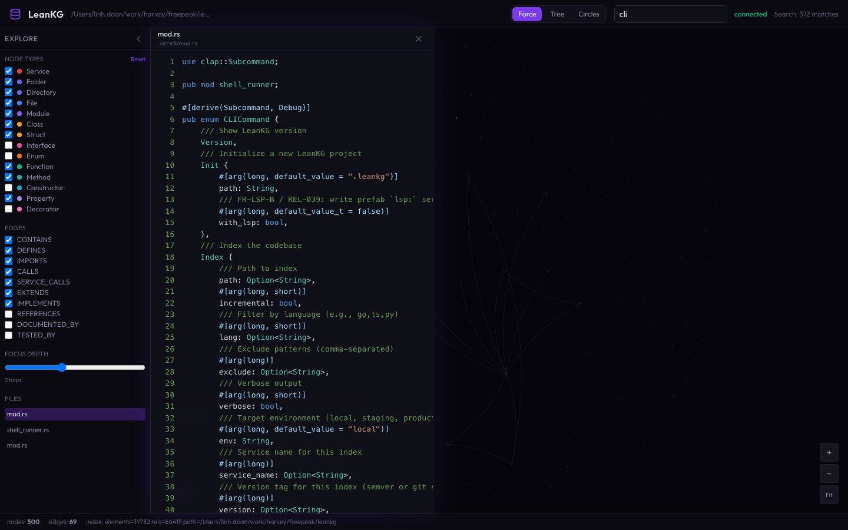Toggle the File node type checkbox
848x530 pixels.
click(x=8, y=103)
